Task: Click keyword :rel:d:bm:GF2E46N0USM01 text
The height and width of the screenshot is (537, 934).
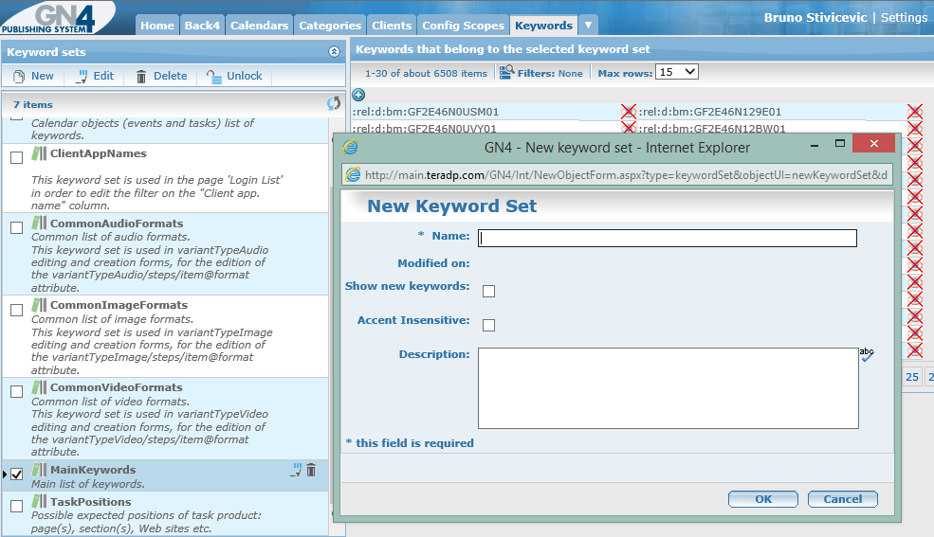Action: [x=426, y=111]
